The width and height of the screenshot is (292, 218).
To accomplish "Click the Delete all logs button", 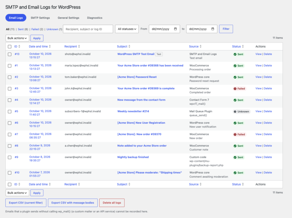I will (112, 203).
